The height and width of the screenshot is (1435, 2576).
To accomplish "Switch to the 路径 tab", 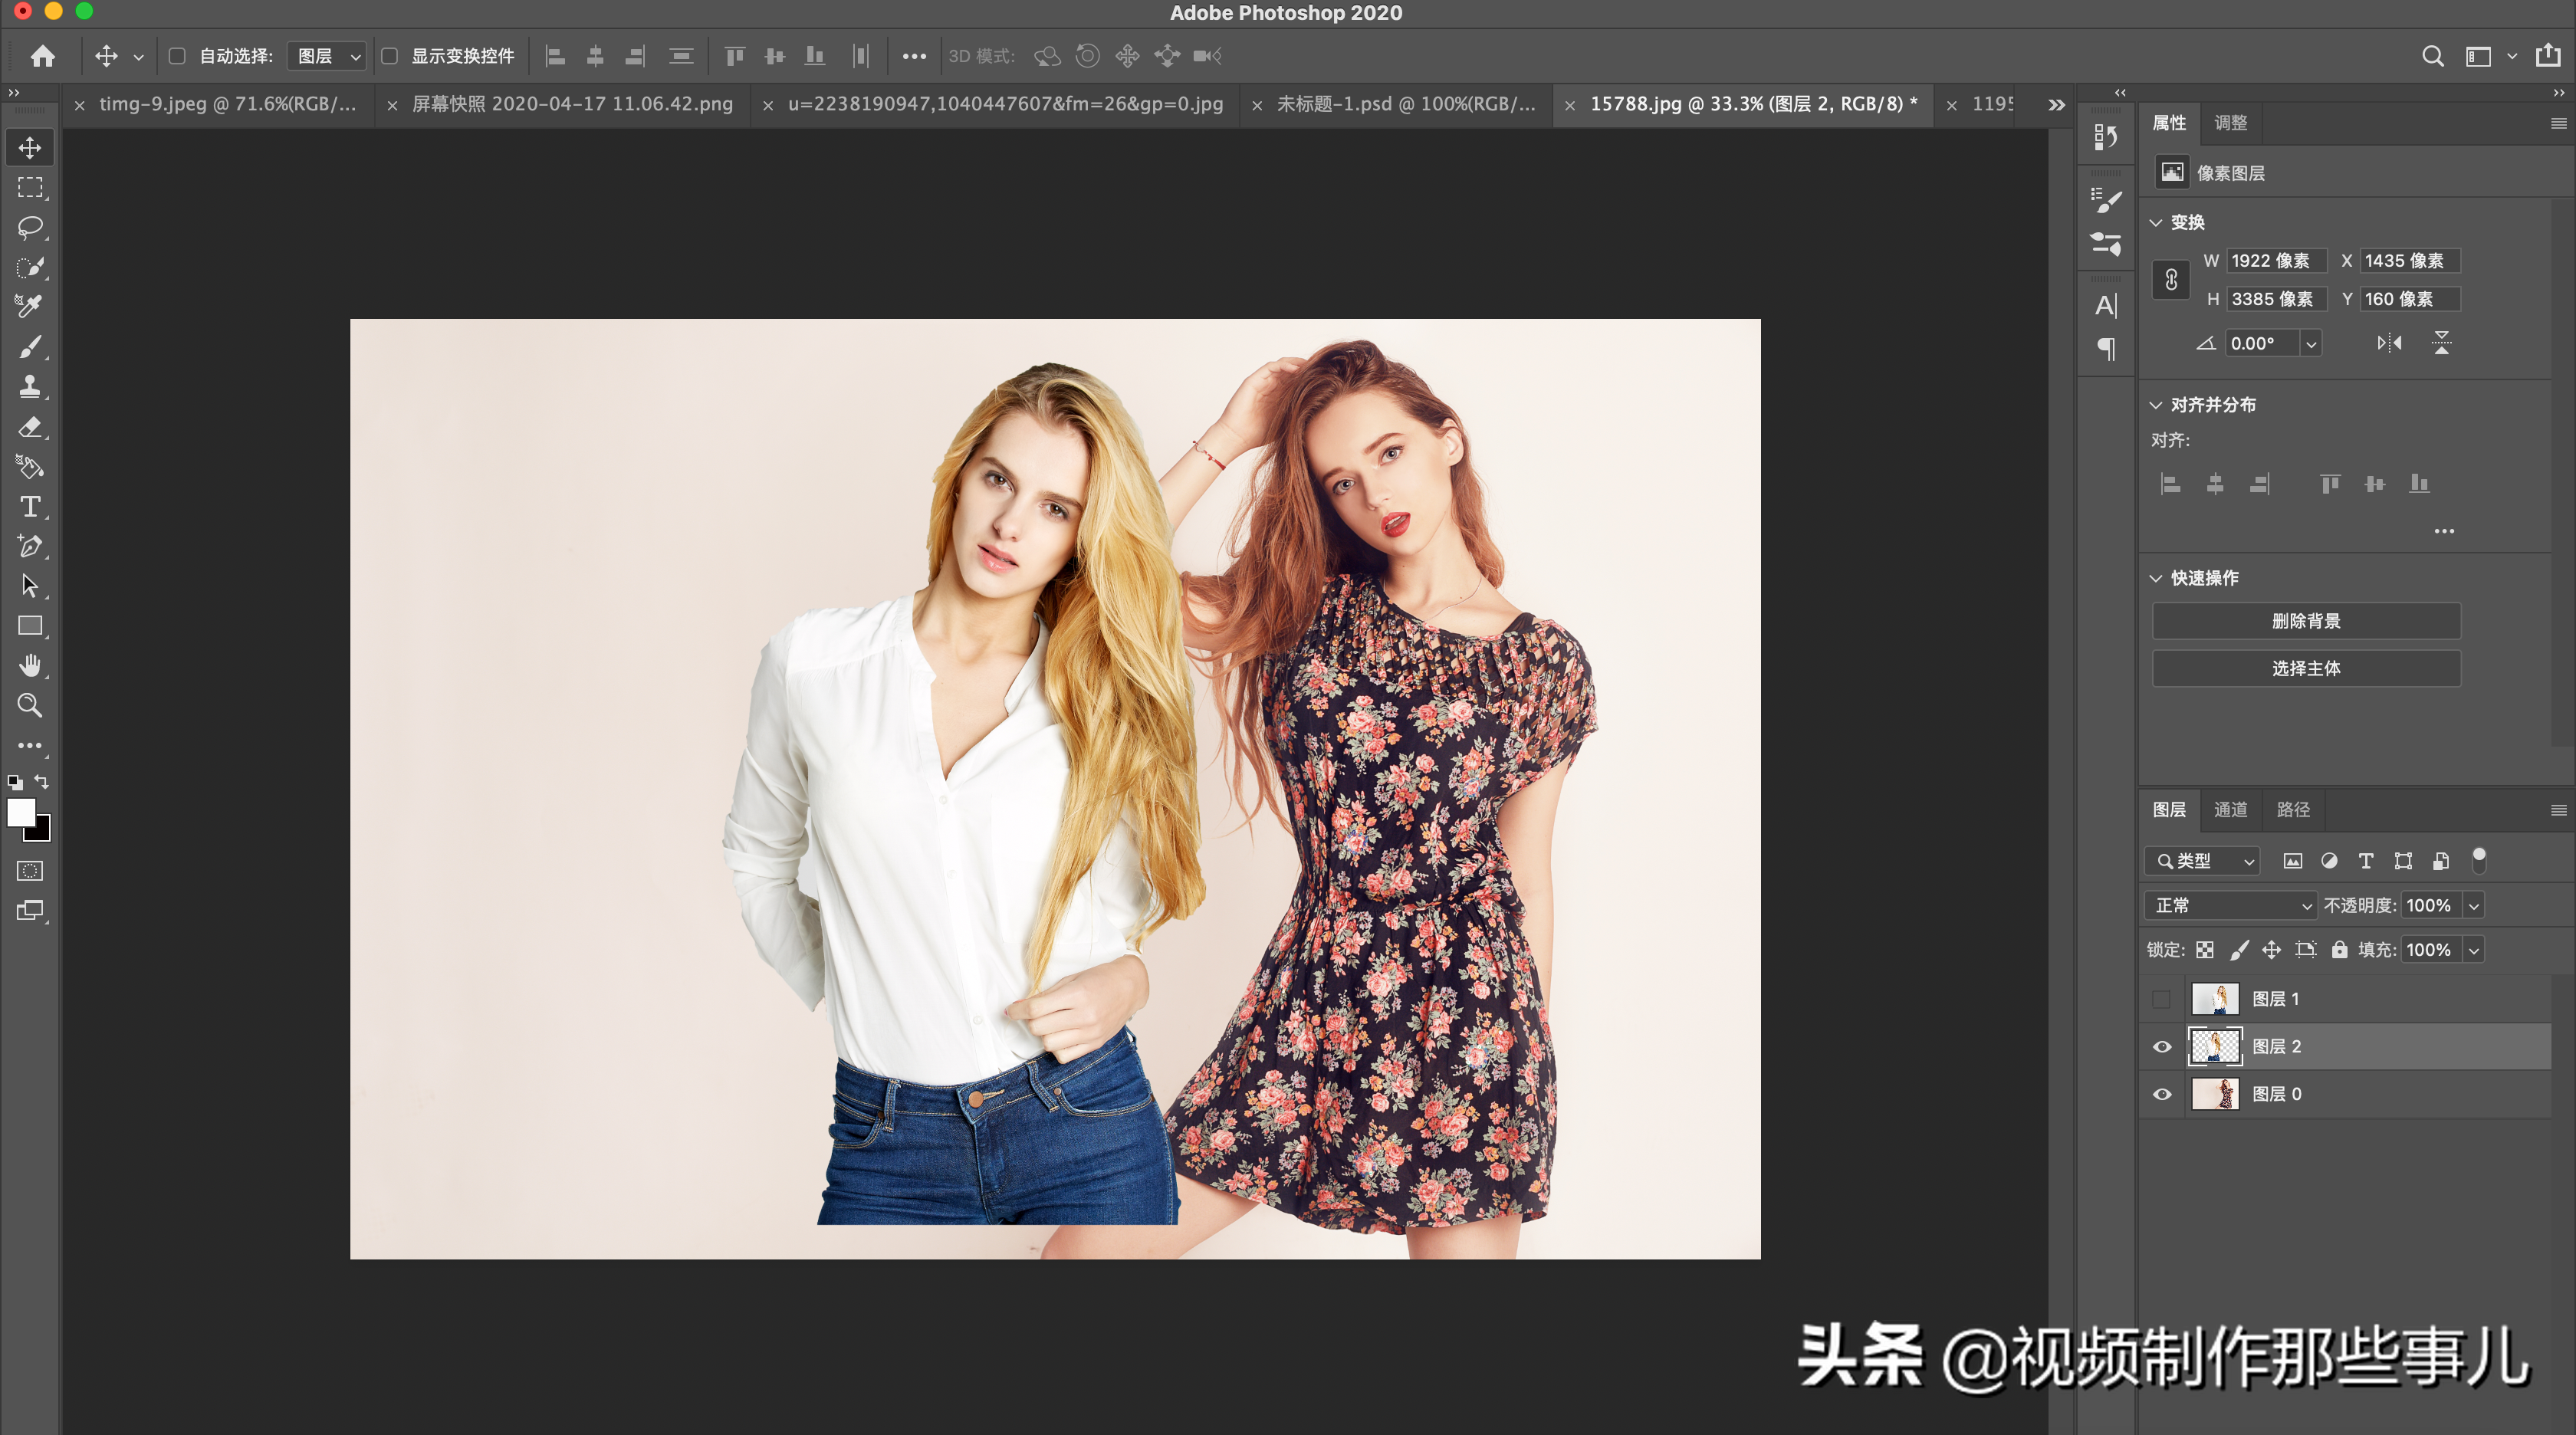I will click(x=2294, y=810).
